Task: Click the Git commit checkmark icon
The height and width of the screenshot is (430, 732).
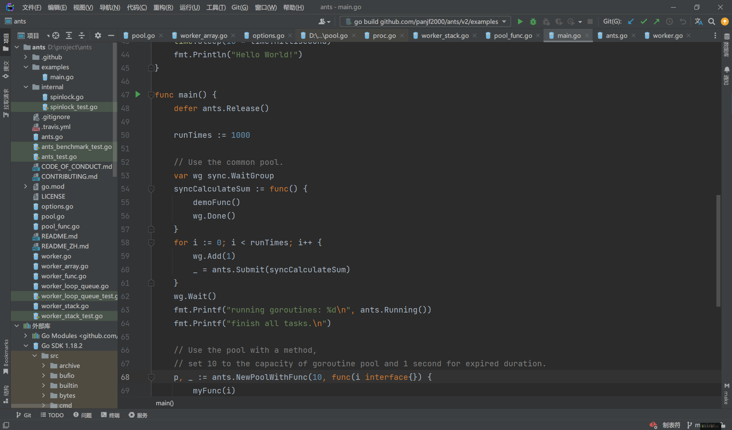Action: tap(644, 21)
